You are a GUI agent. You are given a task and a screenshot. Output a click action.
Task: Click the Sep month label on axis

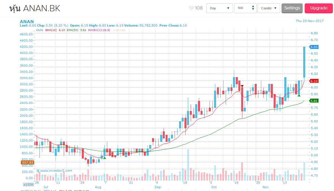(158, 187)
